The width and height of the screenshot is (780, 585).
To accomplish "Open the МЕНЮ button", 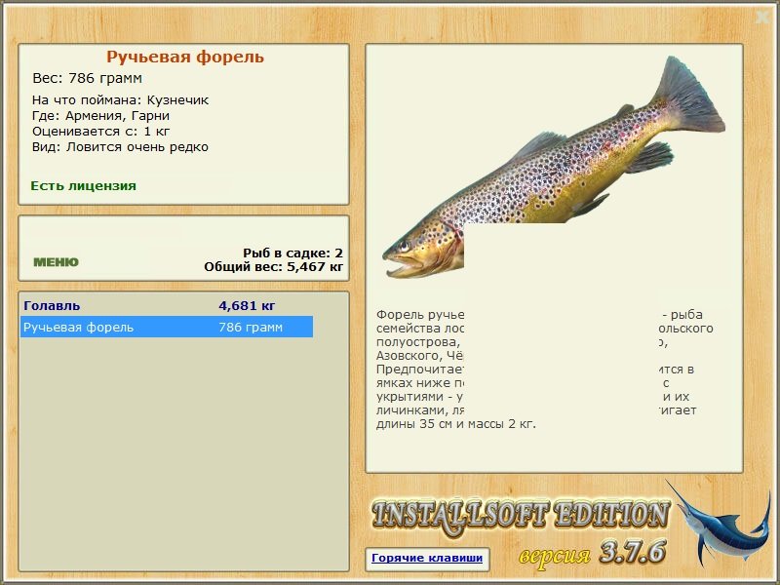I will [x=56, y=262].
